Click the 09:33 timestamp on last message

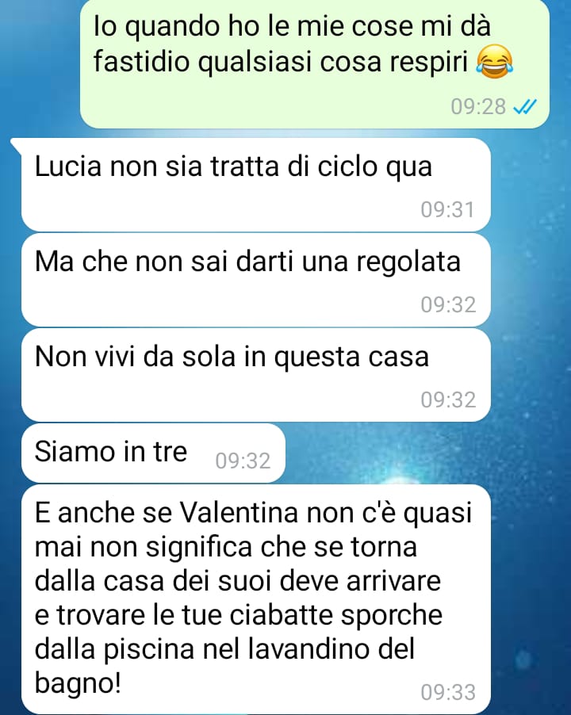point(448,692)
